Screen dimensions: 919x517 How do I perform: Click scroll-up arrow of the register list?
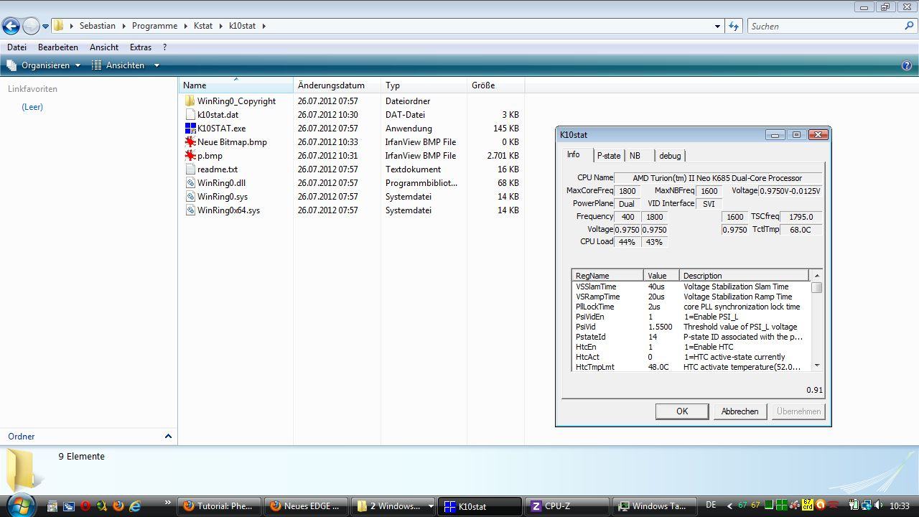[x=816, y=276]
